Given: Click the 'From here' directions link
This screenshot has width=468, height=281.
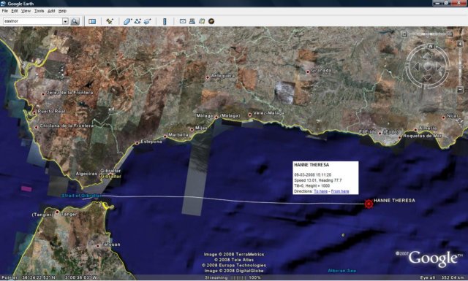Looking at the screenshot, I should (340, 191).
